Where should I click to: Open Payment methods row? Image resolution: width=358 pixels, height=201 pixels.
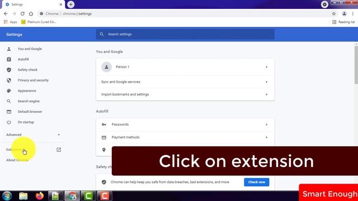tap(185, 137)
